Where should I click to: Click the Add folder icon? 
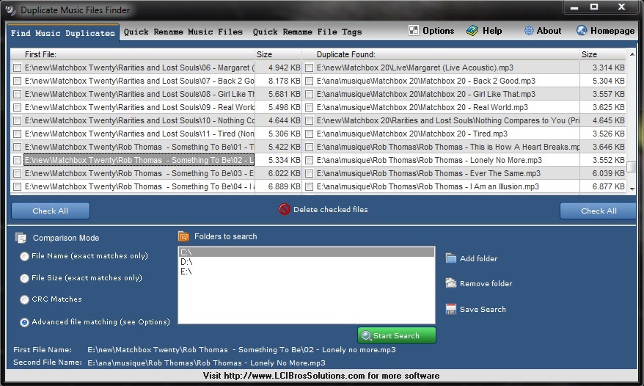[x=451, y=258]
